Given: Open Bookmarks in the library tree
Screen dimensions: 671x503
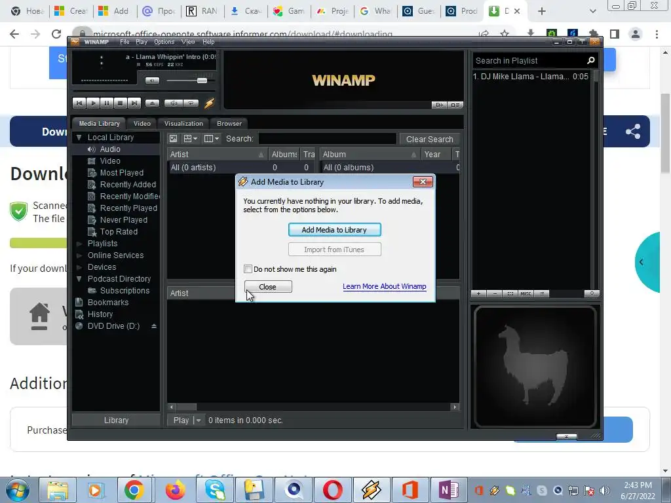Looking at the screenshot, I should [108, 303].
